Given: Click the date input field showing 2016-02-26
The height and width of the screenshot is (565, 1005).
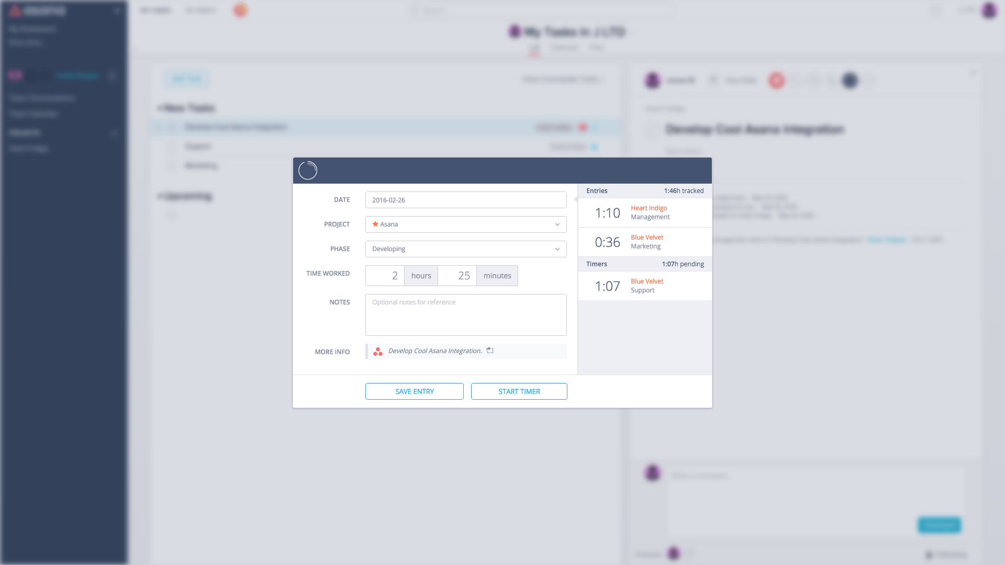Looking at the screenshot, I should pyautogui.click(x=466, y=199).
